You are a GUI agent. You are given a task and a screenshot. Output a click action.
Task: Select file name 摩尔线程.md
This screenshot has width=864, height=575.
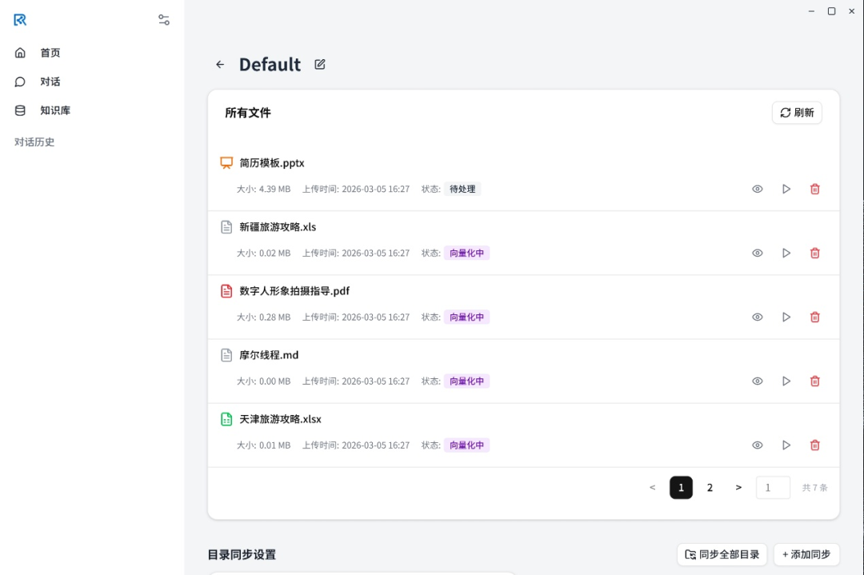269,355
